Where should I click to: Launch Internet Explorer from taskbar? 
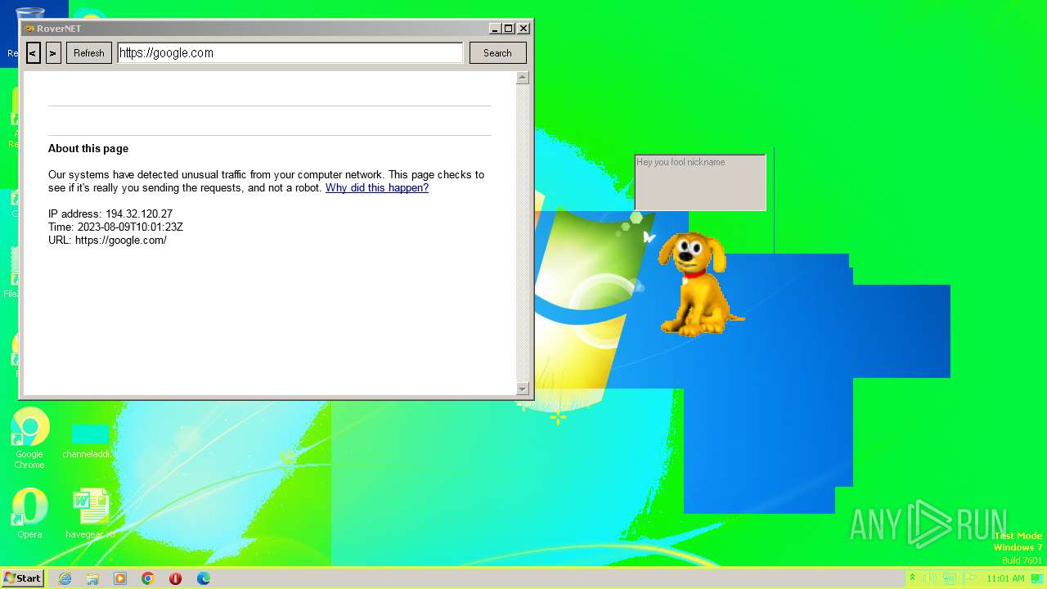tap(65, 578)
